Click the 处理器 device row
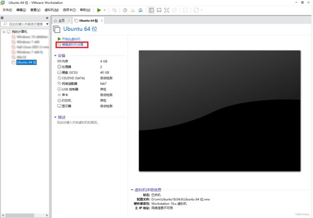This screenshot has width=313, height=218. (x=85, y=66)
